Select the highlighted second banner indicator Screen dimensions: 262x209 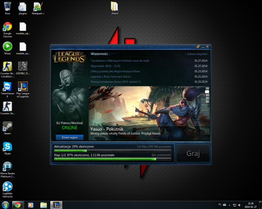click(207, 92)
